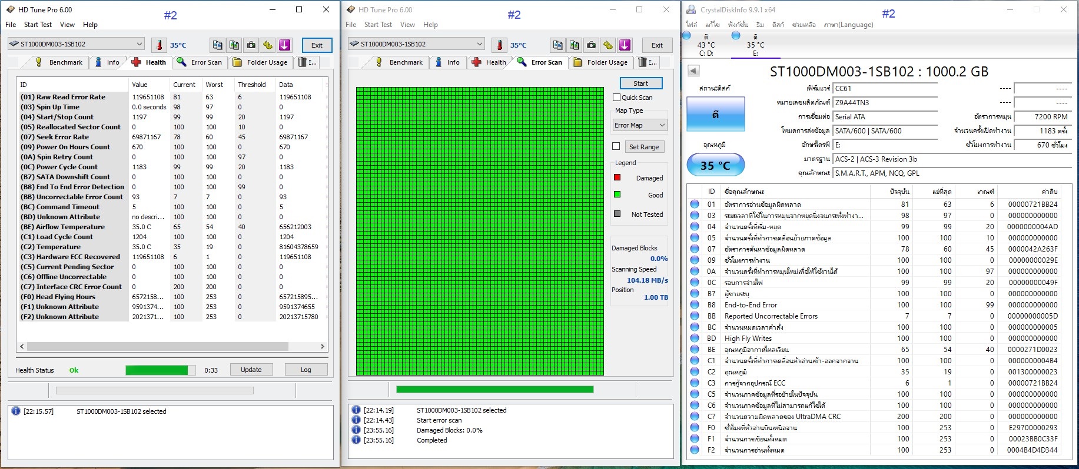Click blue status dot of attribute F2 row
Image resolution: width=1079 pixels, height=469 pixels.
pos(695,450)
